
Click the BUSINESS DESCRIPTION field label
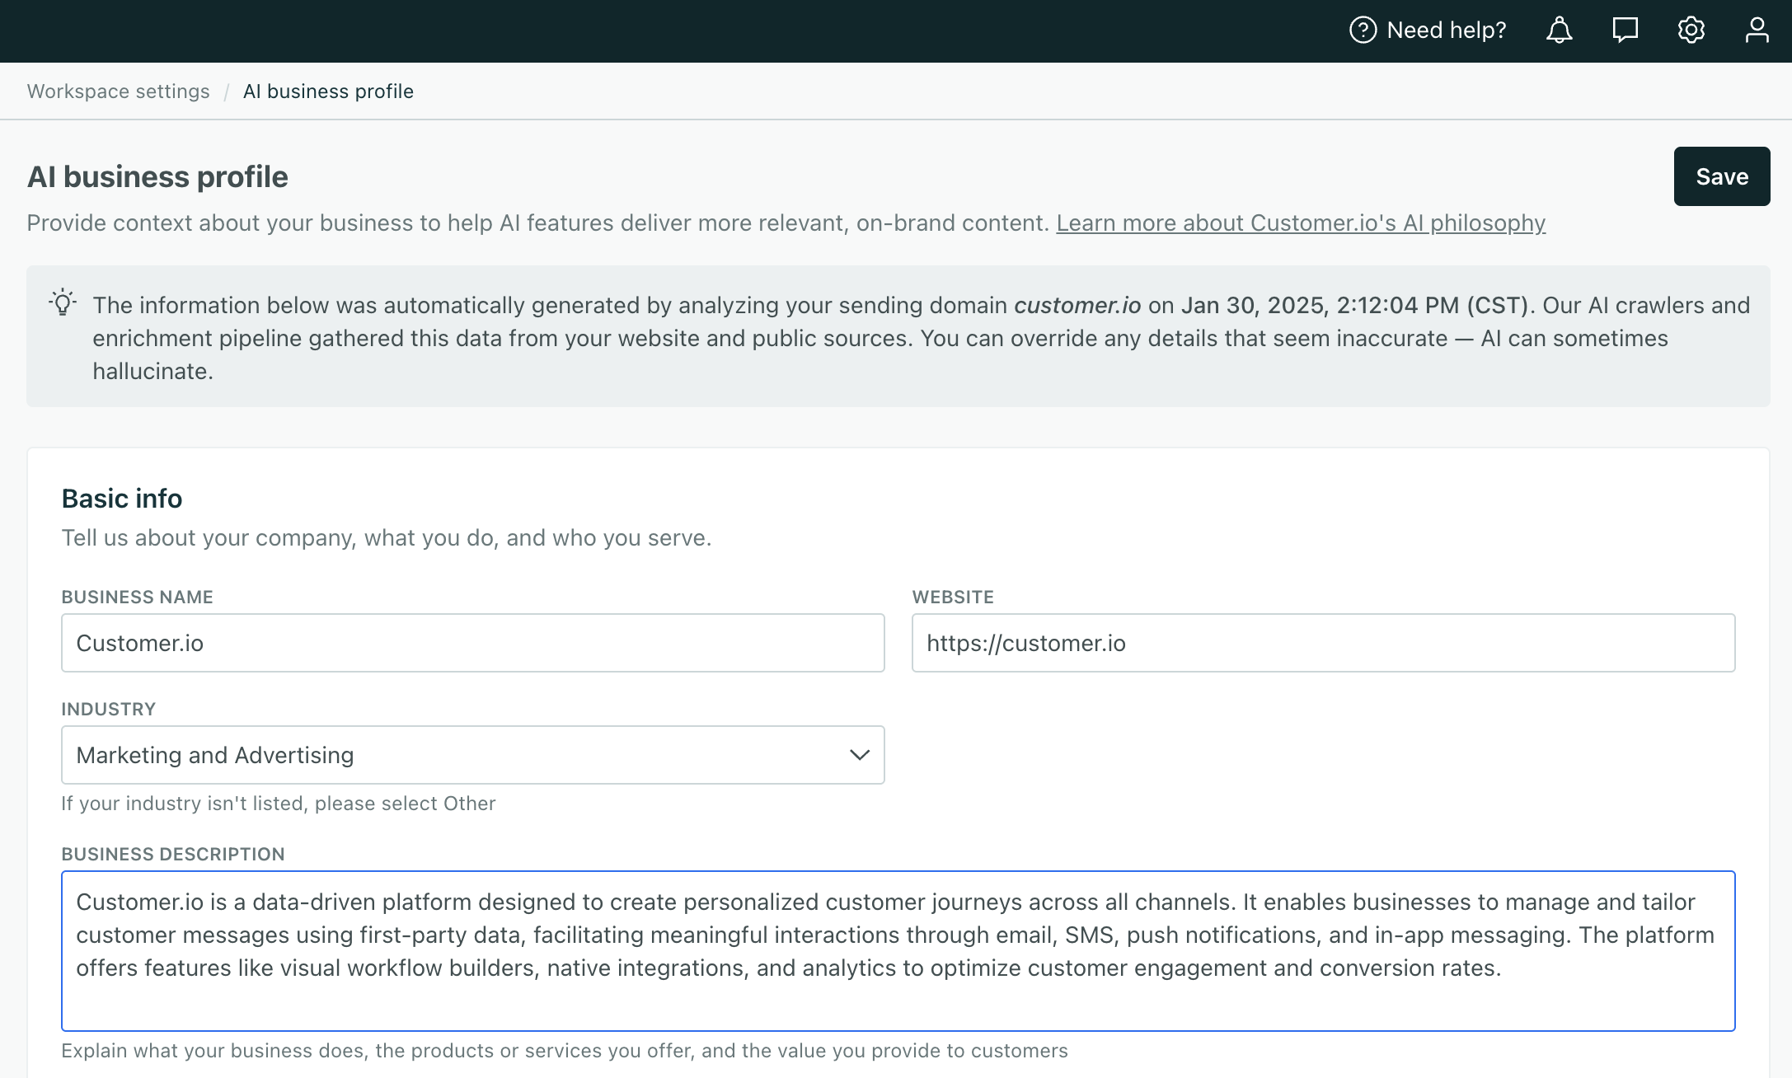(172, 854)
